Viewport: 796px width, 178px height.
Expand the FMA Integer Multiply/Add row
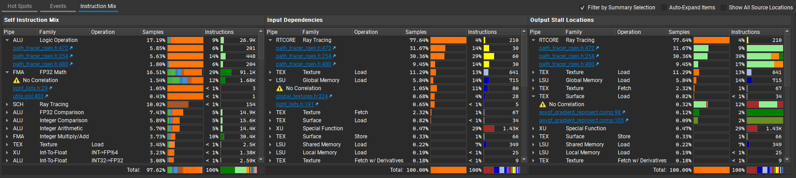point(7,137)
